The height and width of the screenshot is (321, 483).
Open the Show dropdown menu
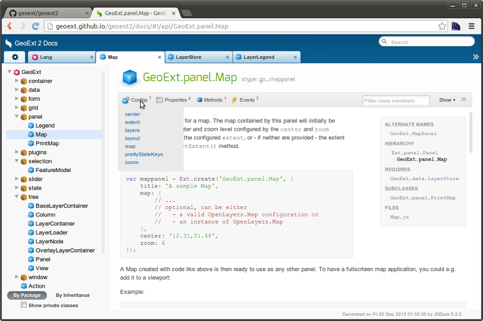(447, 100)
